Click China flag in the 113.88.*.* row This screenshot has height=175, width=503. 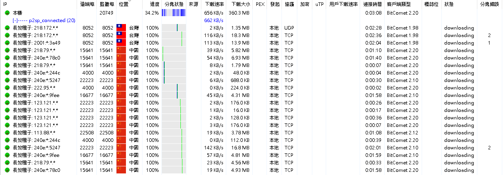(121, 133)
